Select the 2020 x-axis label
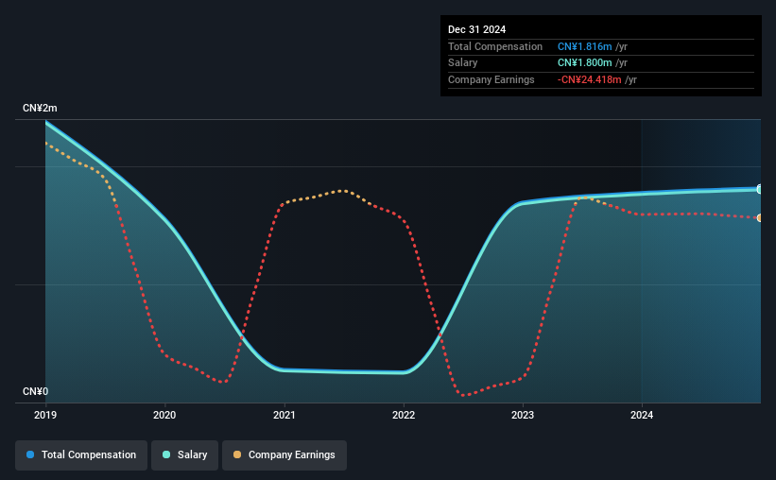Viewport: 776px width, 480px height. pos(164,415)
